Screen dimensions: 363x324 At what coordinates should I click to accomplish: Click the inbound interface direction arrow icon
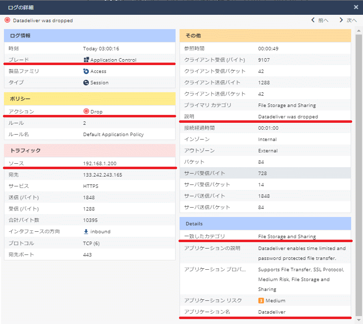click(x=86, y=232)
